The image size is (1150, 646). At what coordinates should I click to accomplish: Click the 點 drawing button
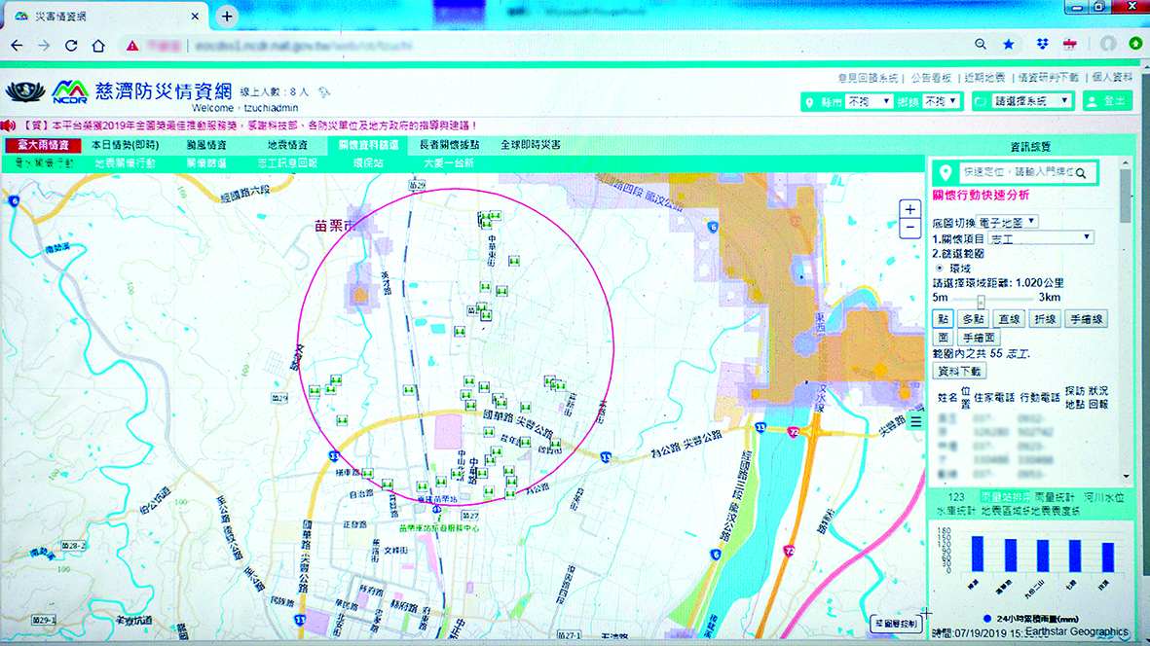coord(944,319)
